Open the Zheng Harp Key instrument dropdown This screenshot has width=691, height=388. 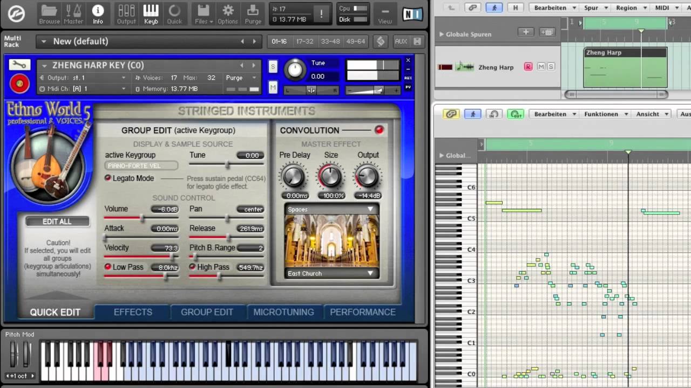click(43, 65)
